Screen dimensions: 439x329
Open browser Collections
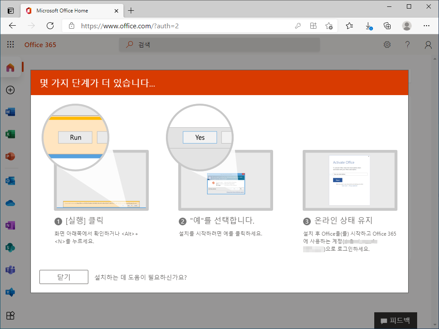(387, 26)
